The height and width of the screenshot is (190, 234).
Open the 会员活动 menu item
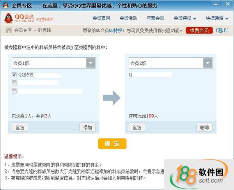pos(128,18)
